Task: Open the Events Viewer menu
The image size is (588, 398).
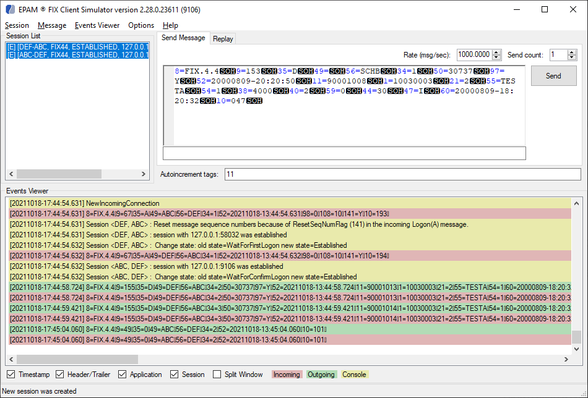Action: coord(97,25)
